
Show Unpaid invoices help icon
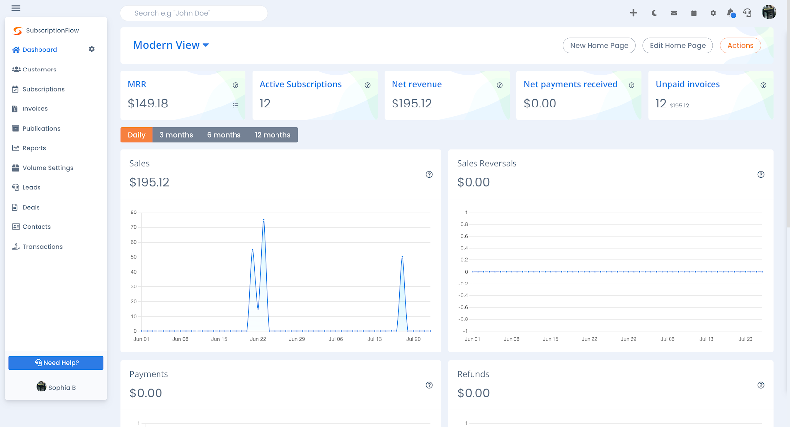(x=764, y=85)
